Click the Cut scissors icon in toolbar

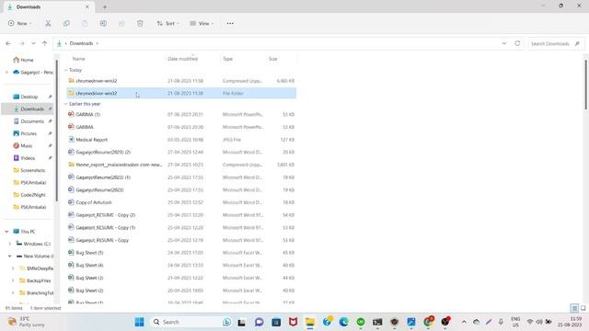[48, 23]
